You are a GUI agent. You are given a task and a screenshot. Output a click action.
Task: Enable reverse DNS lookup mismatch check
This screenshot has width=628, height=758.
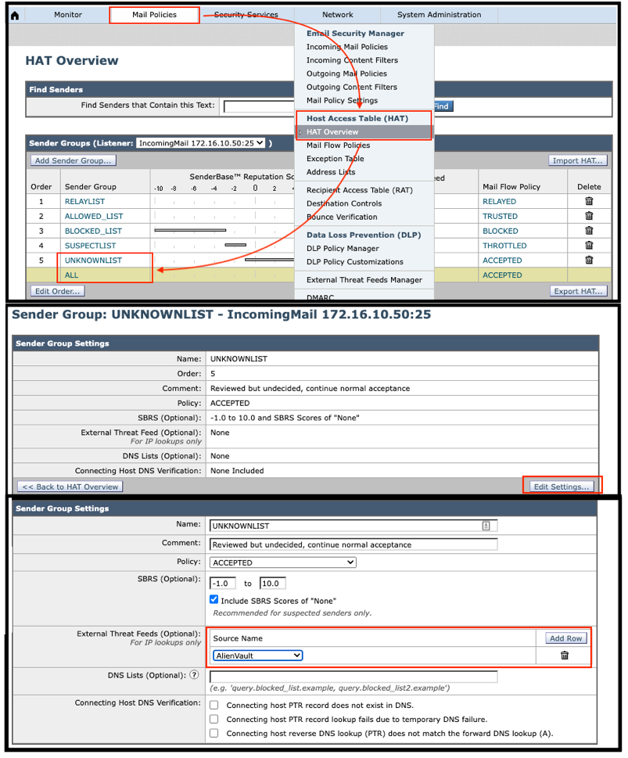point(214,733)
